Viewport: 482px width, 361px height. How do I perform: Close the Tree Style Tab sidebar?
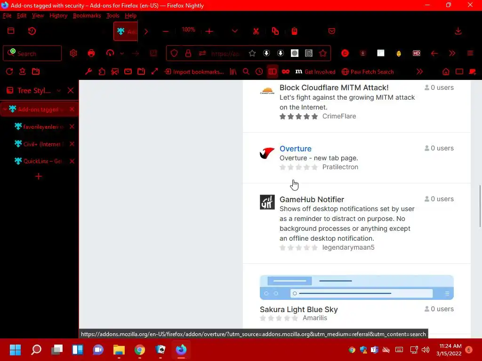(x=71, y=90)
